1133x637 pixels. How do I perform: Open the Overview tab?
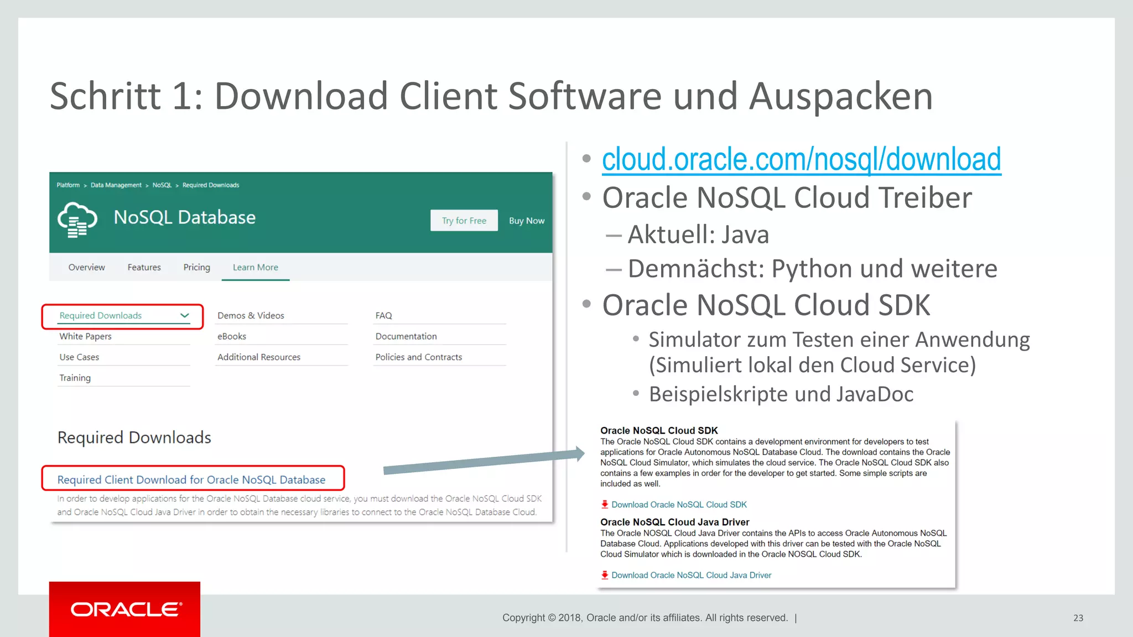(x=86, y=267)
